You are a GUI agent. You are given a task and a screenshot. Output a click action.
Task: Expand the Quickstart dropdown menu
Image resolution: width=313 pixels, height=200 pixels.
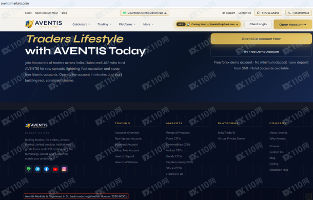(x=81, y=24)
